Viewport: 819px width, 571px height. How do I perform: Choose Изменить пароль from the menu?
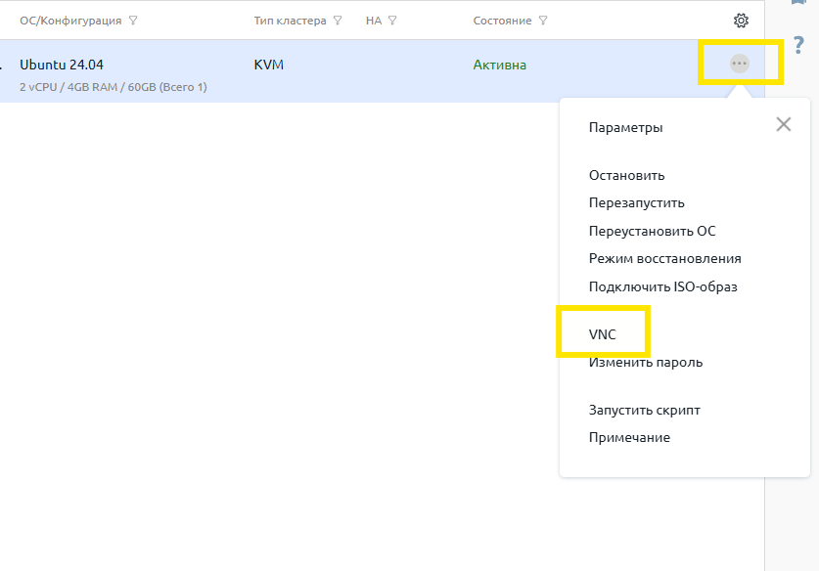tap(645, 363)
